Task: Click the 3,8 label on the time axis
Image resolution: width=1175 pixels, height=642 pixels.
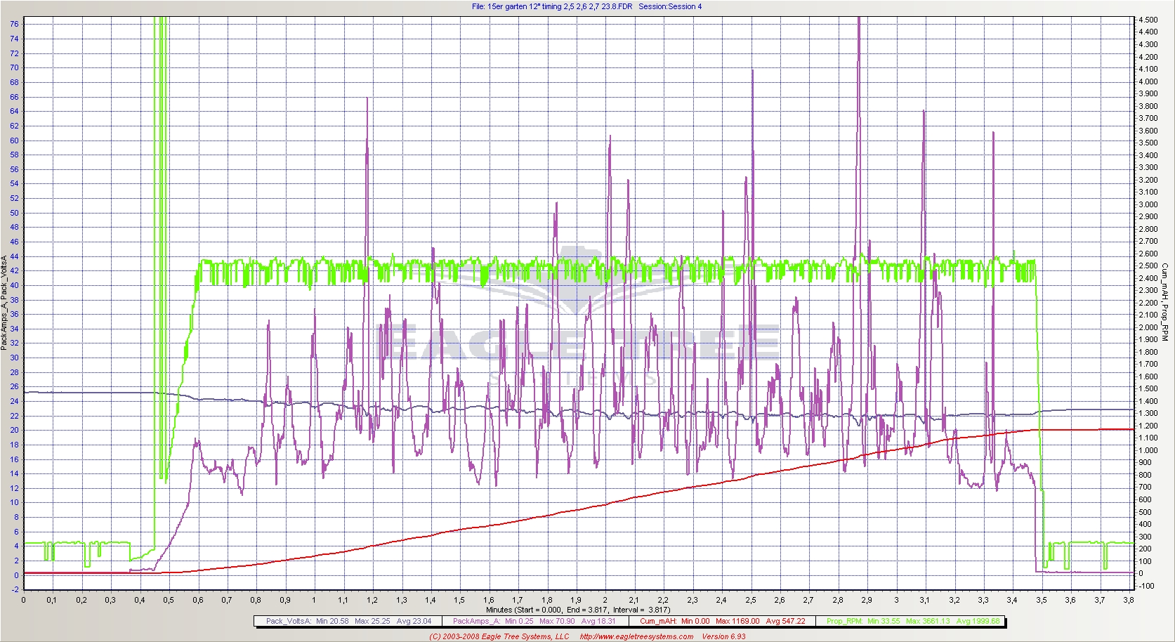Action: pyautogui.click(x=1129, y=600)
